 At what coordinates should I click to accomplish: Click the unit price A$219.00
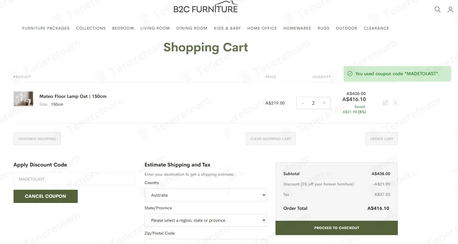click(275, 103)
